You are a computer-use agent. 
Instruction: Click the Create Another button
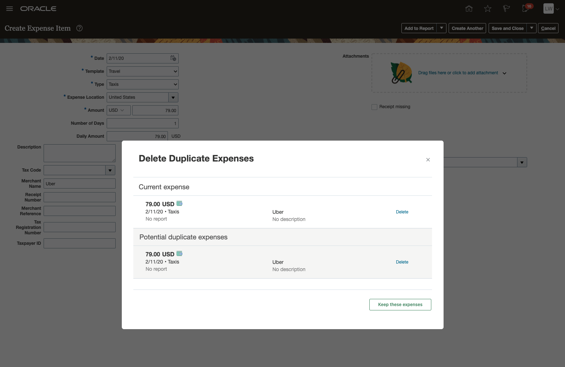point(467,28)
